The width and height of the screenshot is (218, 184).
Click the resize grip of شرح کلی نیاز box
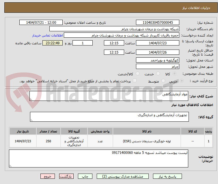[31, 99]
